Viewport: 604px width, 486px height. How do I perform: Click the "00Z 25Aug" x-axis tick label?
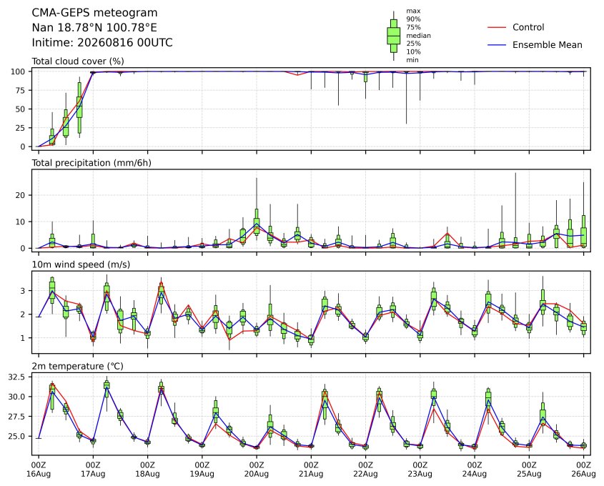click(x=529, y=470)
